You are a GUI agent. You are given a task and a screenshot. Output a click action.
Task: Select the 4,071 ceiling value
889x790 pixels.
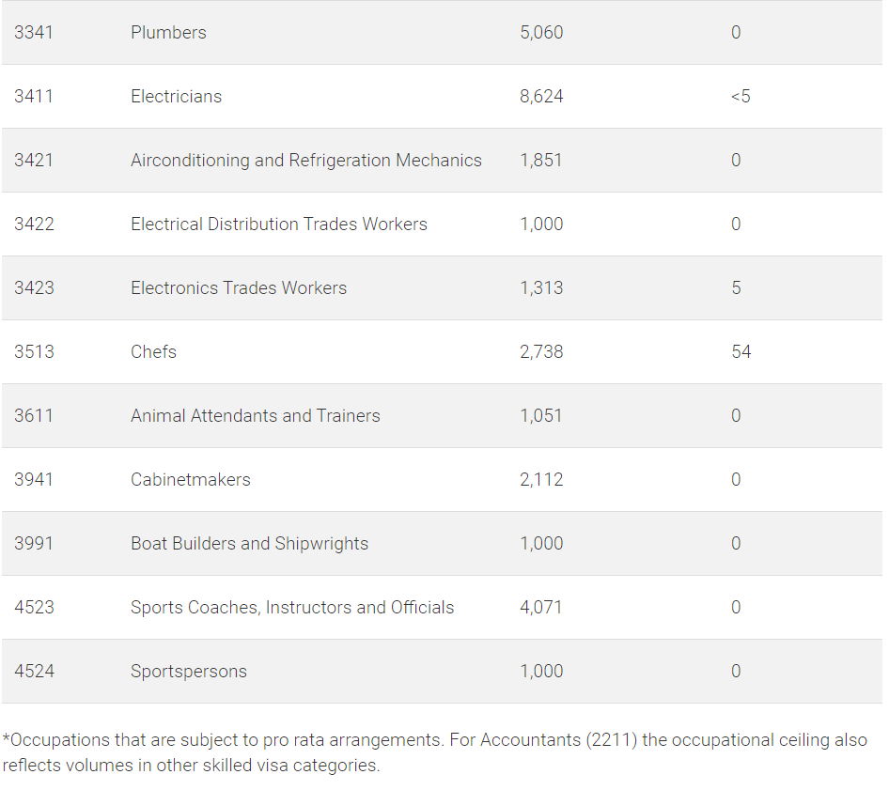pyautogui.click(x=541, y=608)
